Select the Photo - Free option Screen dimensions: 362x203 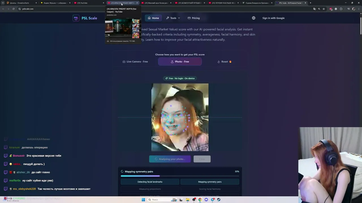point(180,61)
